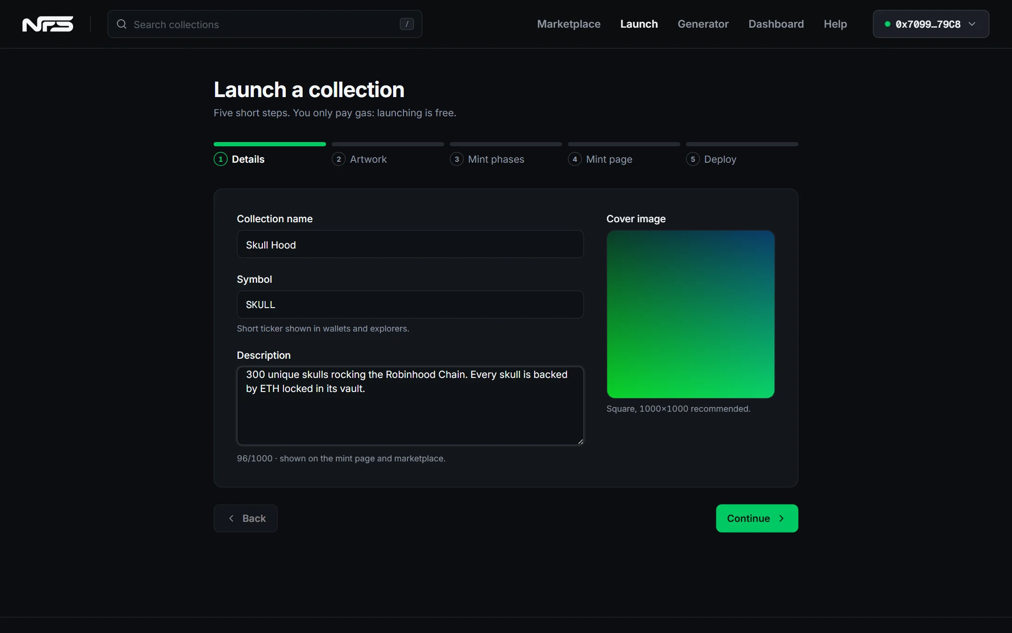Click the Symbol input field

(x=410, y=304)
